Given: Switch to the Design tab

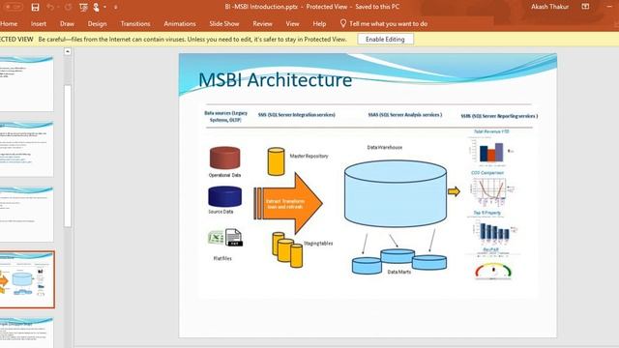Looking at the screenshot, I should pyautogui.click(x=97, y=23).
